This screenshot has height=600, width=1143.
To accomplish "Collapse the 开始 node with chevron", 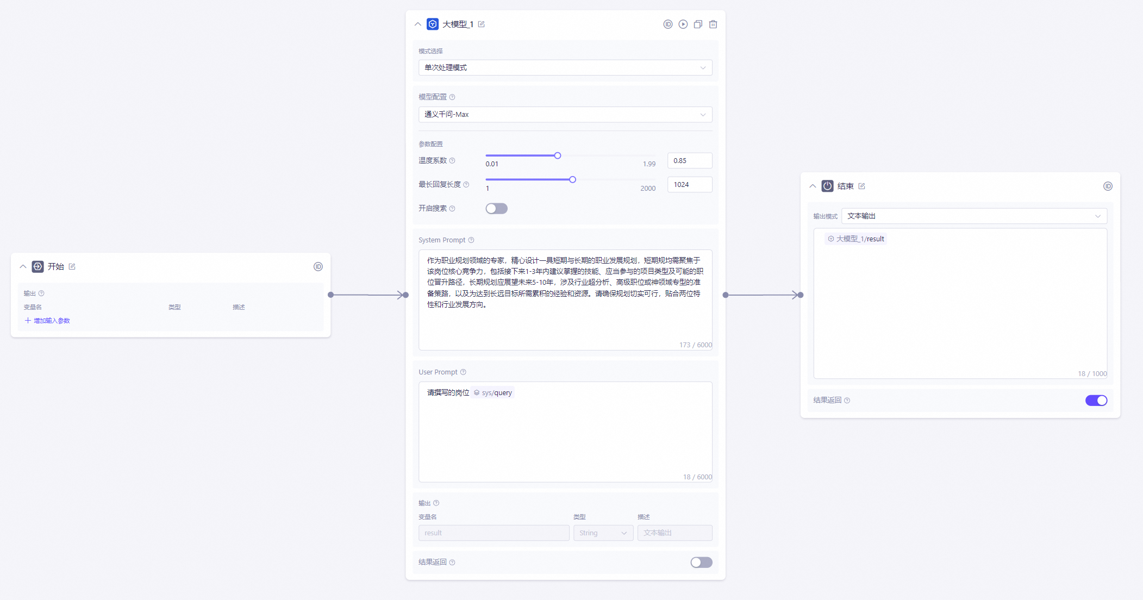I will [x=23, y=267].
